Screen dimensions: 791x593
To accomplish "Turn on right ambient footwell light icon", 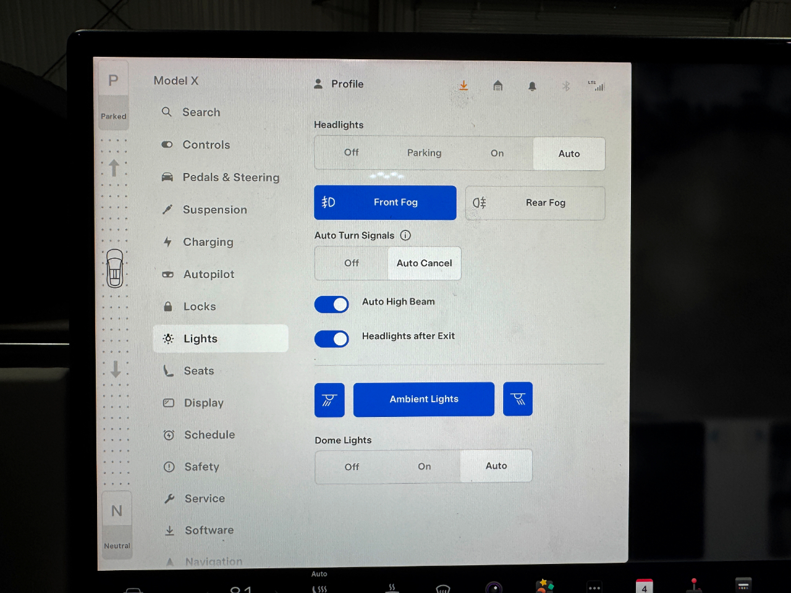I will tap(518, 399).
